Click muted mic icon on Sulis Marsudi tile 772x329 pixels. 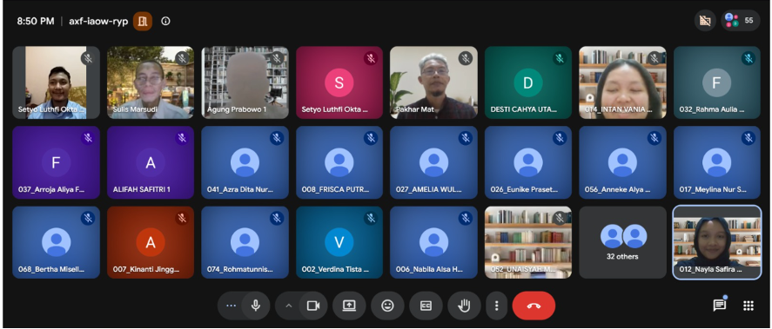(x=182, y=58)
